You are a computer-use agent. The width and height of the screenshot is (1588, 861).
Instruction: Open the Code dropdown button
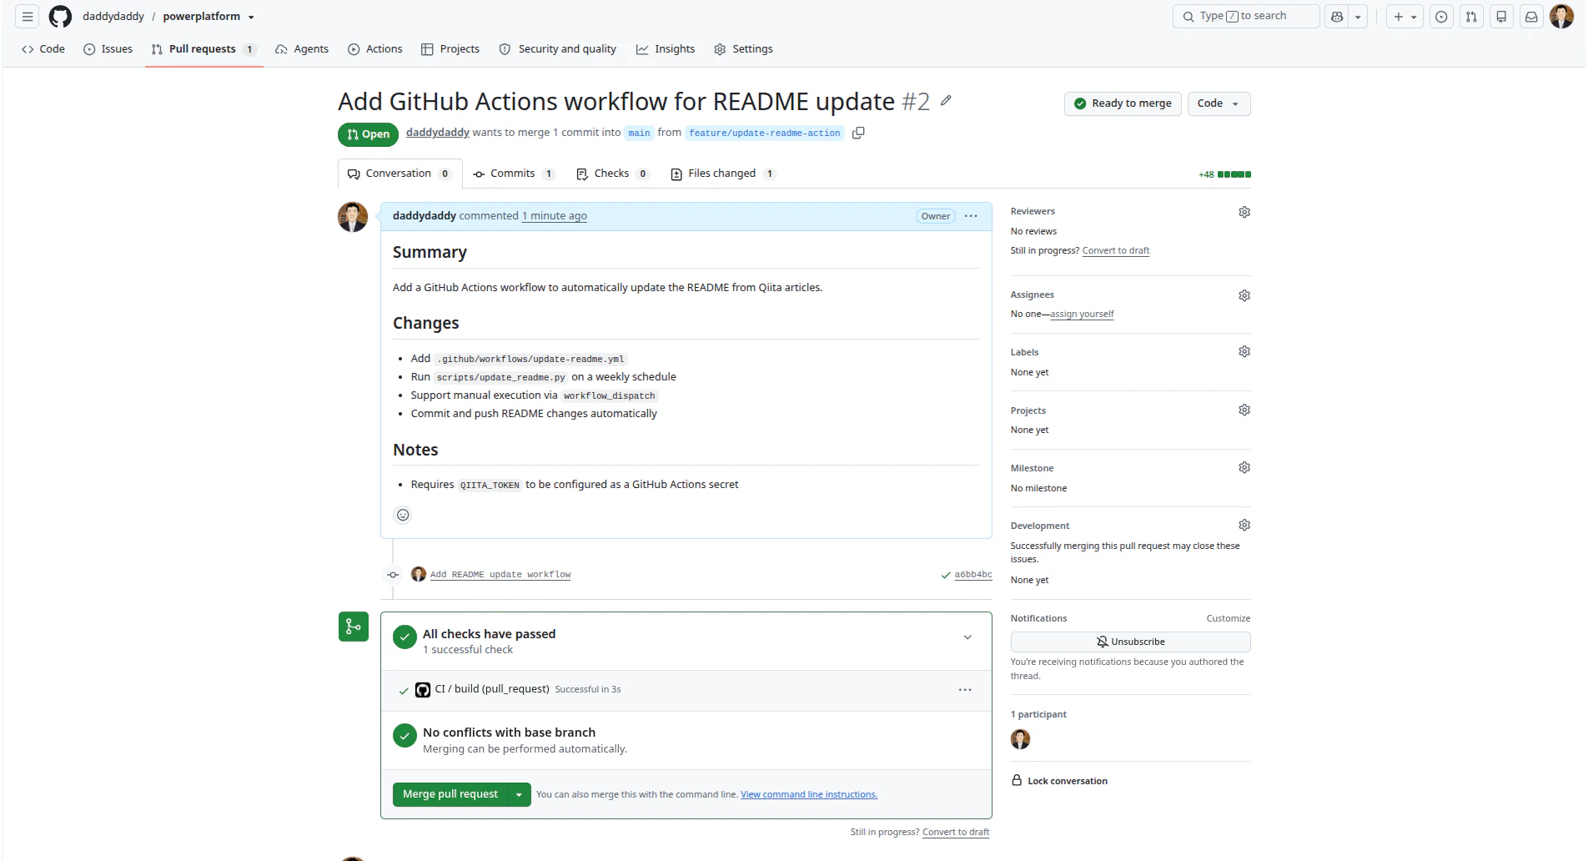pos(1219,103)
